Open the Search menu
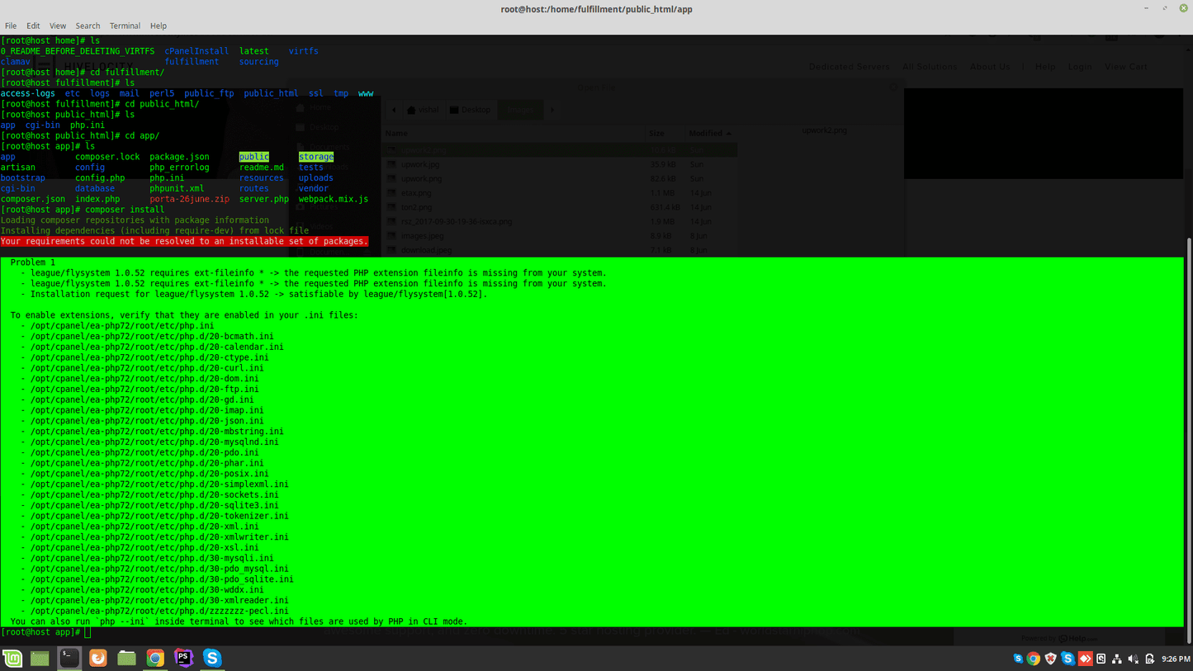1193x671 pixels. tap(88, 26)
